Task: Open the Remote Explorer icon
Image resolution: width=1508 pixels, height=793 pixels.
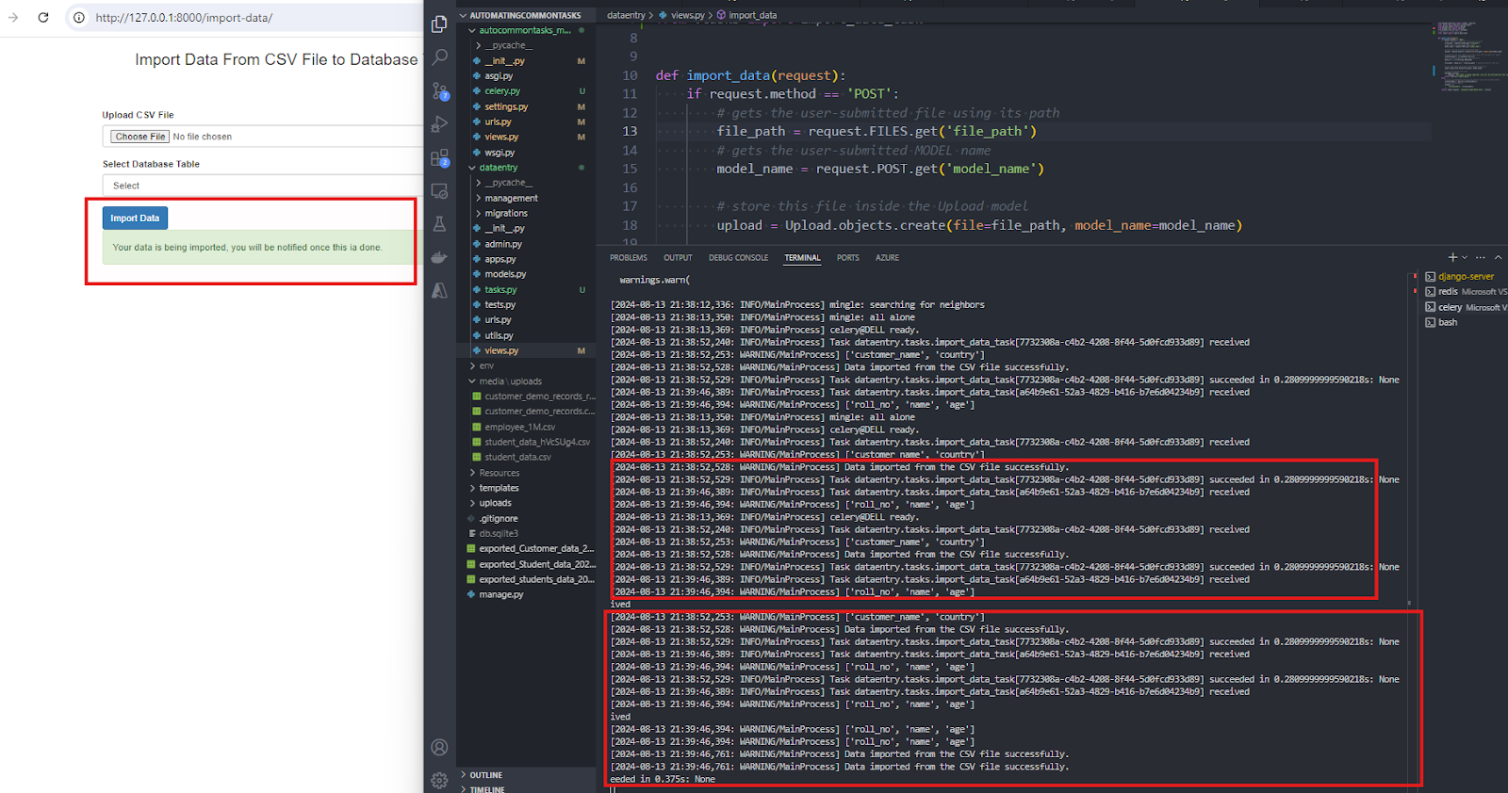Action: pos(439,191)
